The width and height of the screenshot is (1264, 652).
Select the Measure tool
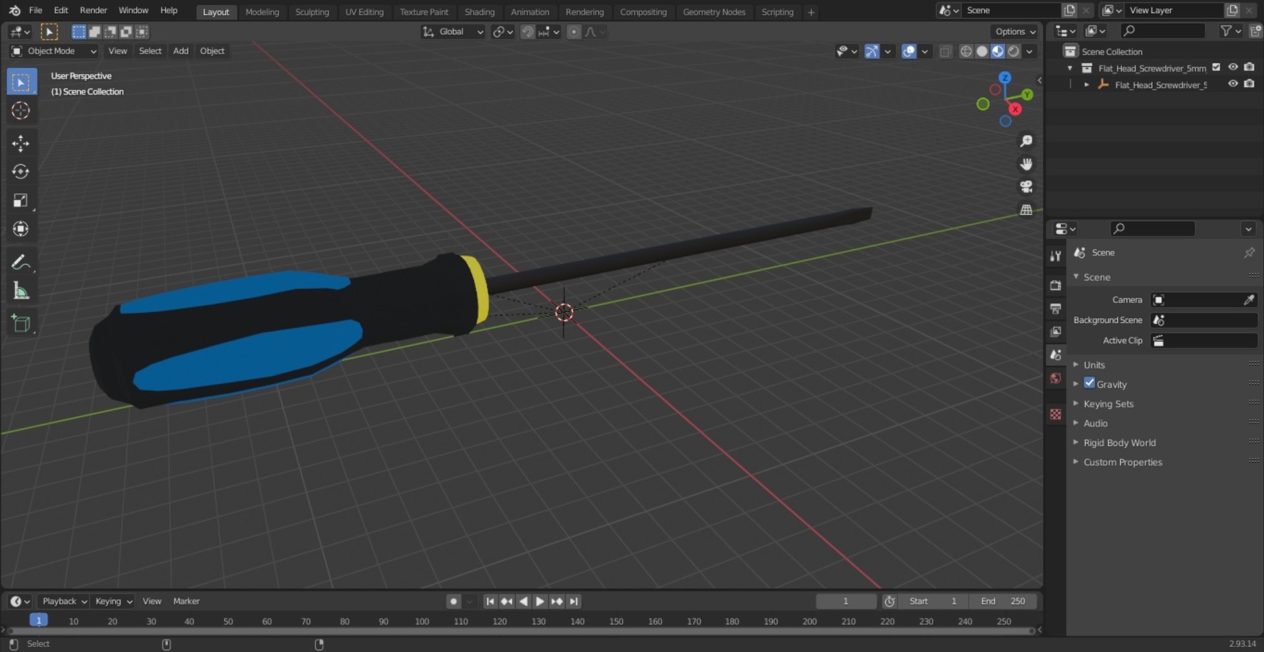(21, 291)
